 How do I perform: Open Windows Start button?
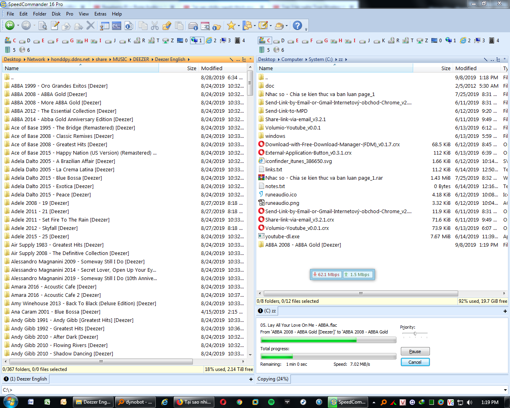point(10,401)
